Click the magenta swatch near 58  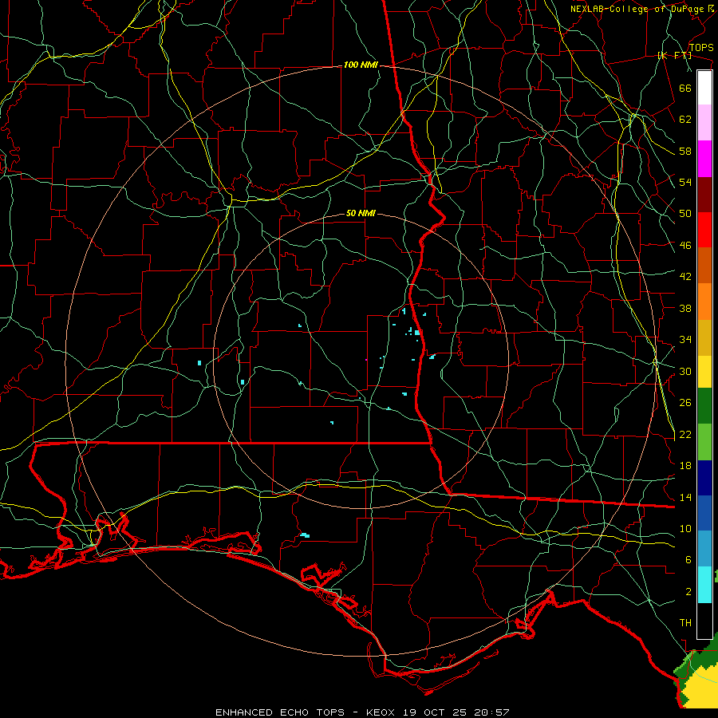(704, 159)
